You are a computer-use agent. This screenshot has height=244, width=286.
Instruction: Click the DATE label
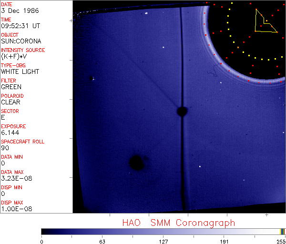6,4
